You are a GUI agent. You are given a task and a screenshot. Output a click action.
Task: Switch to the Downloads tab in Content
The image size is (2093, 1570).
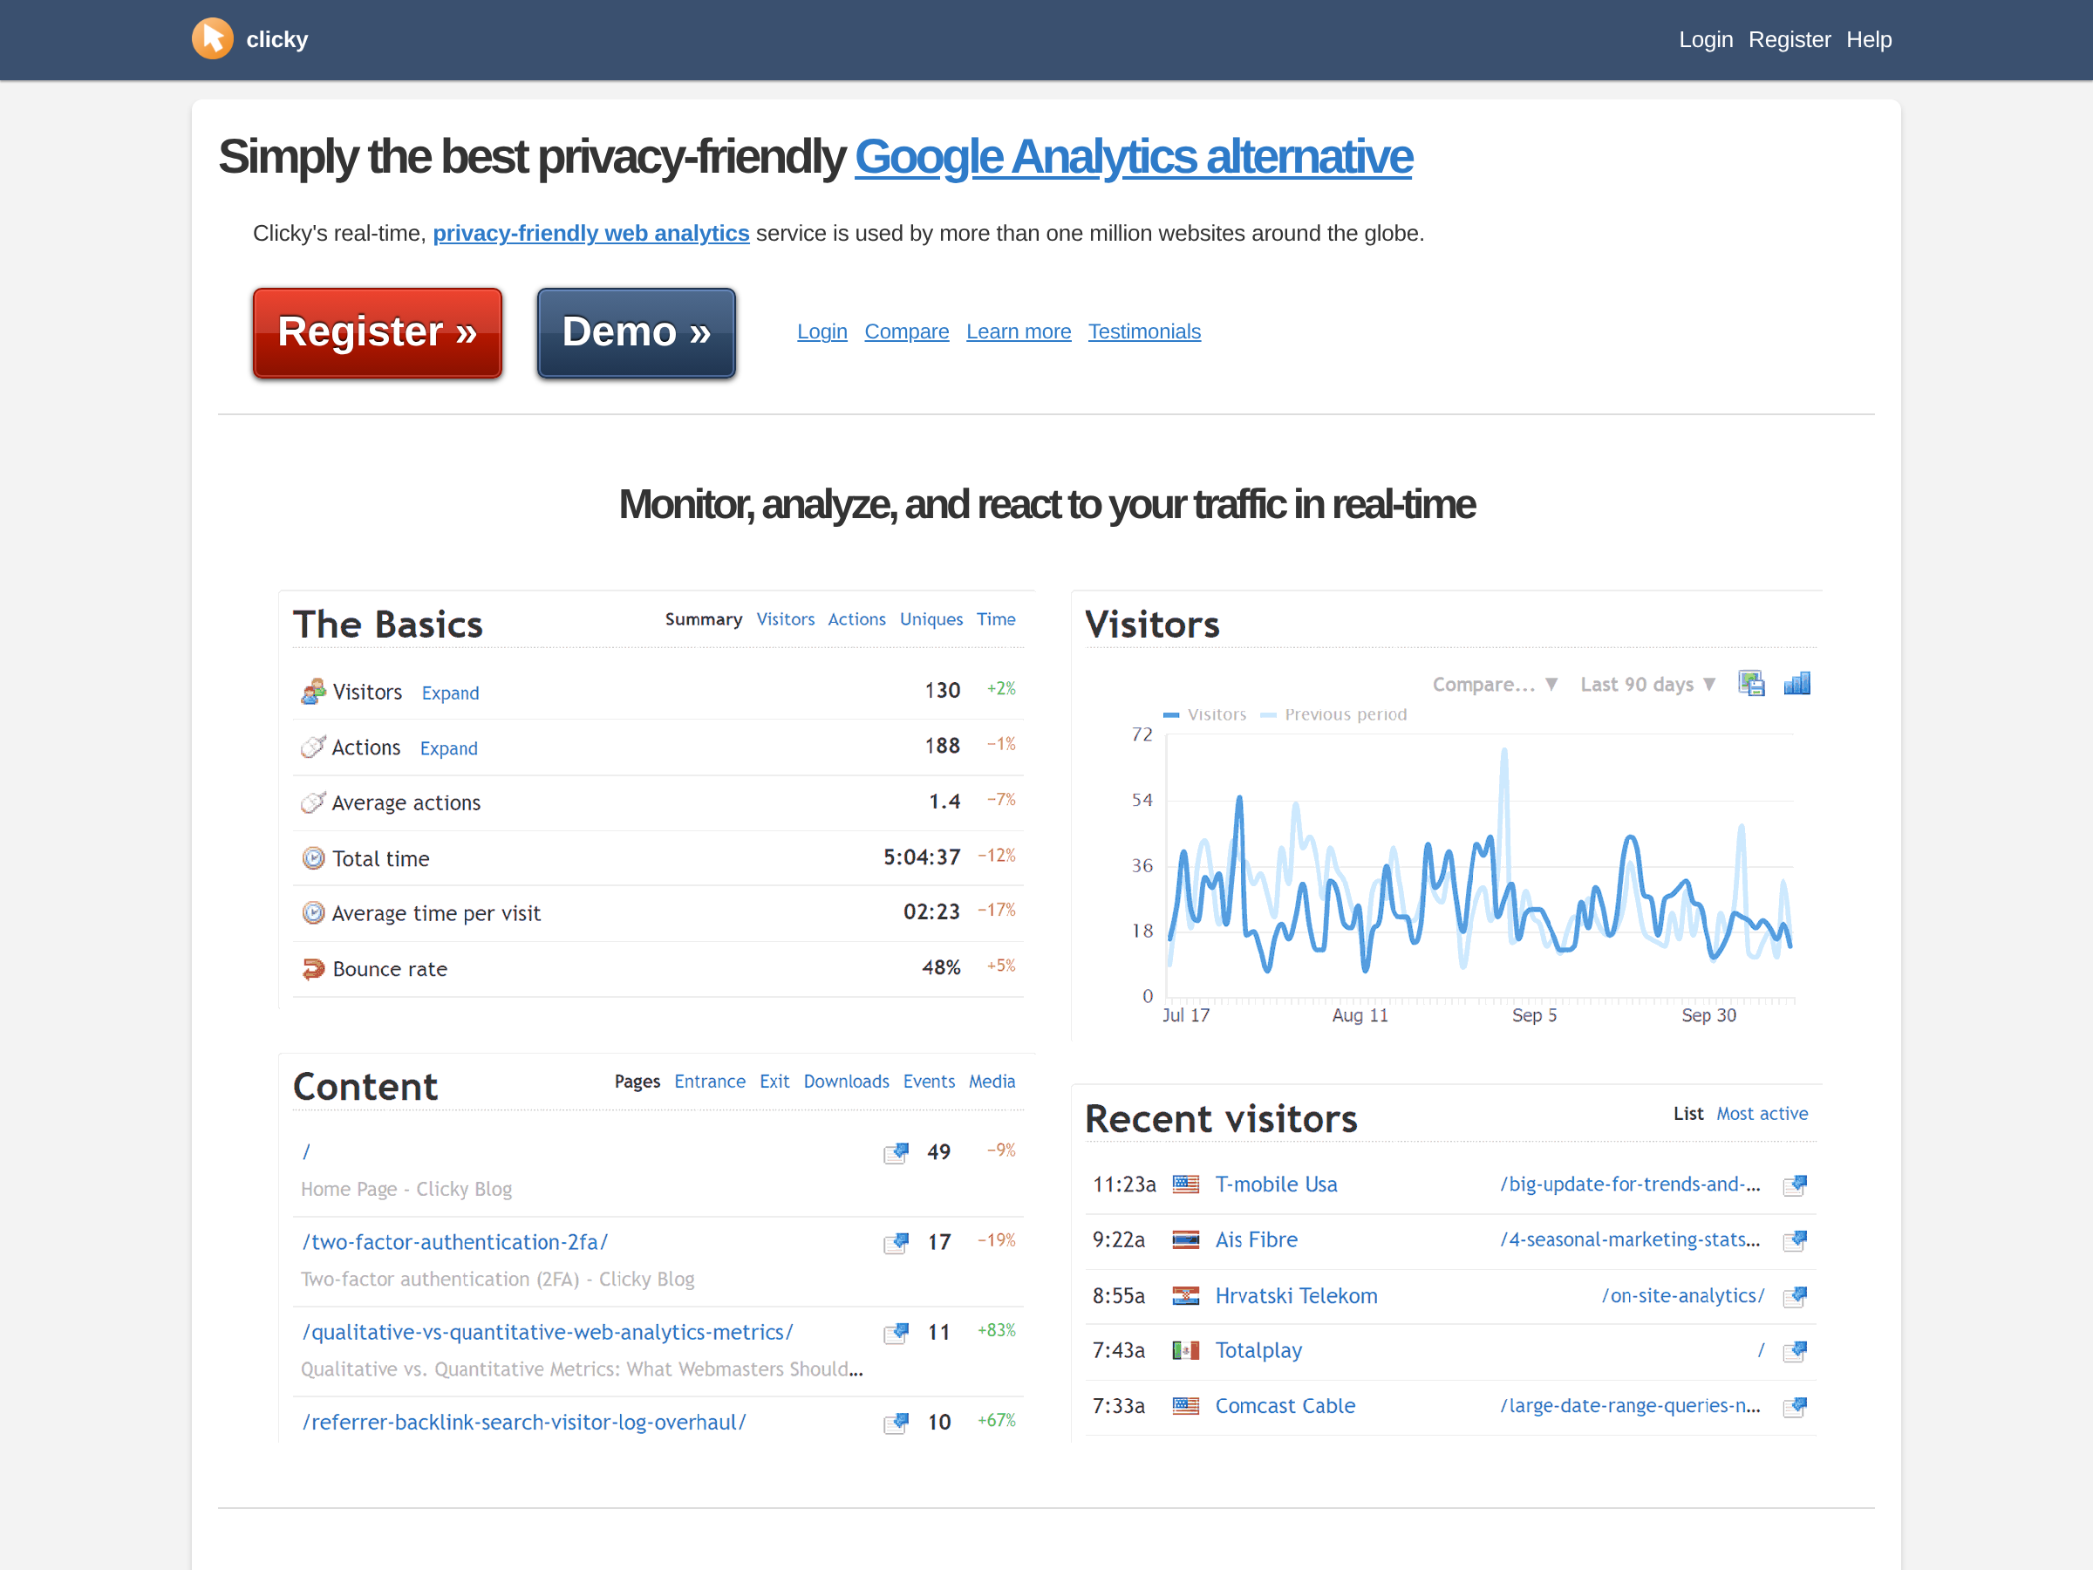[846, 1082]
